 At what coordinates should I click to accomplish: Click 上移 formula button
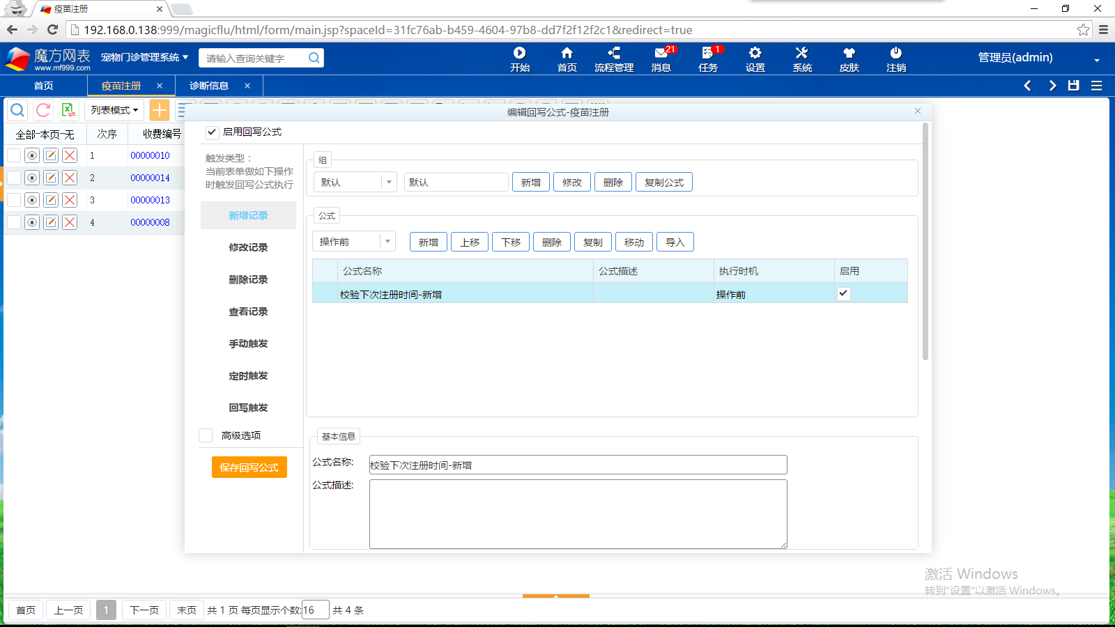click(x=470, y=242)
